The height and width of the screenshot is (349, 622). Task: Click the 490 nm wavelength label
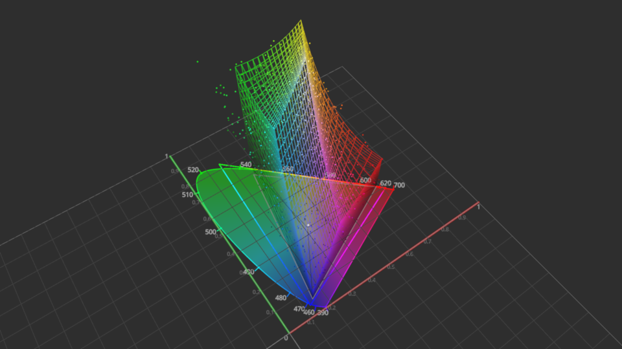[x=249, y=272]
